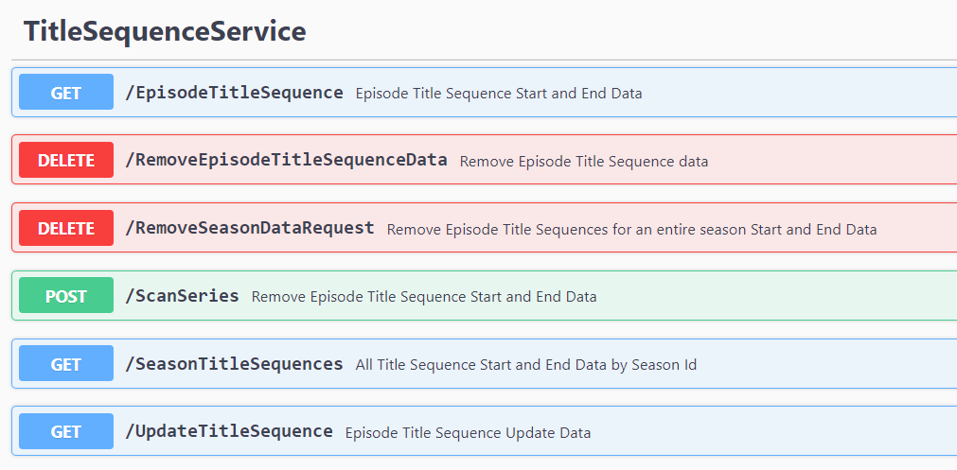957x470 pixels.
Task: Open the /SeasonTitleSequences endpoint path
Action: coord(234,364)
